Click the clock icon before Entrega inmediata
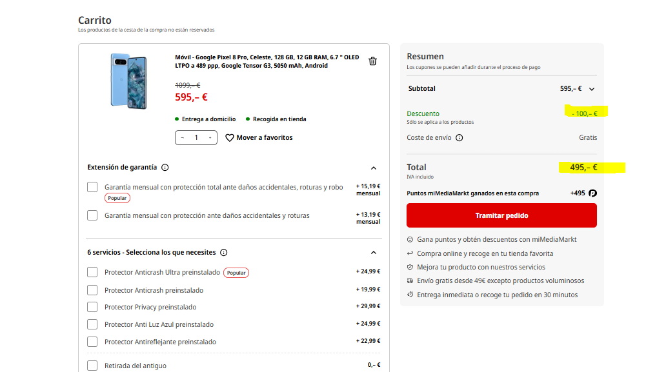Viewport: 666px width, 372px height. [410, 295]
